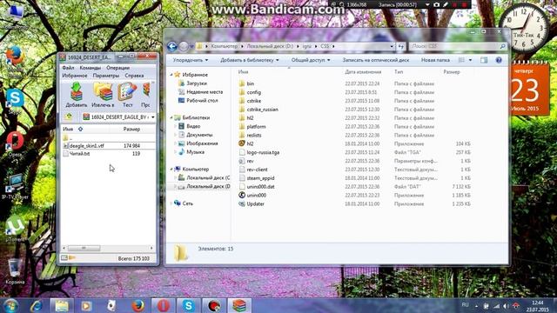This screenshot has width=557, height=313.
Task: Select Видео library in the navigation pane
Action: tap(190, 126)
